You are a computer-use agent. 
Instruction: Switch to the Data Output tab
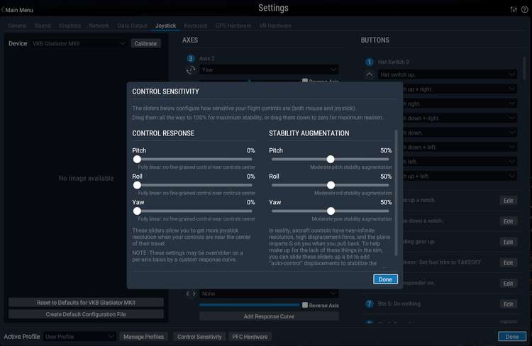[132, 26]
